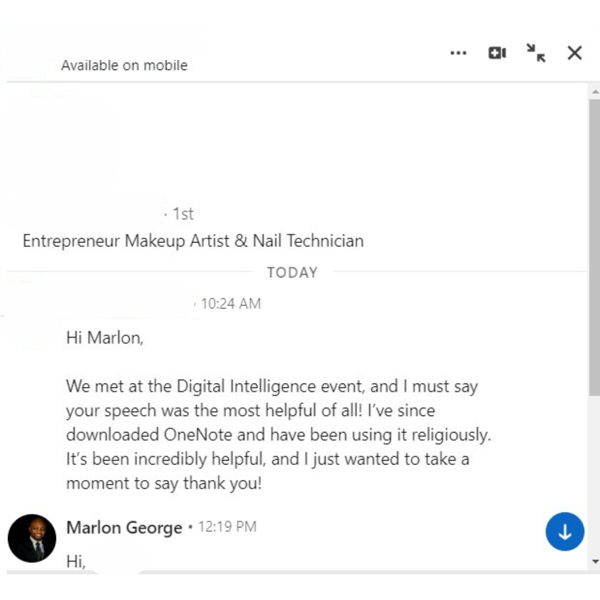Click the Entrepreneur Makeup Artist headline
The height and width of the screenshot is (600, 600).
[x=193, y=241]
